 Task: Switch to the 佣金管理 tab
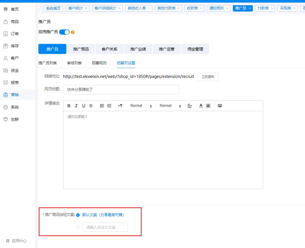click(x=195, y=49)
